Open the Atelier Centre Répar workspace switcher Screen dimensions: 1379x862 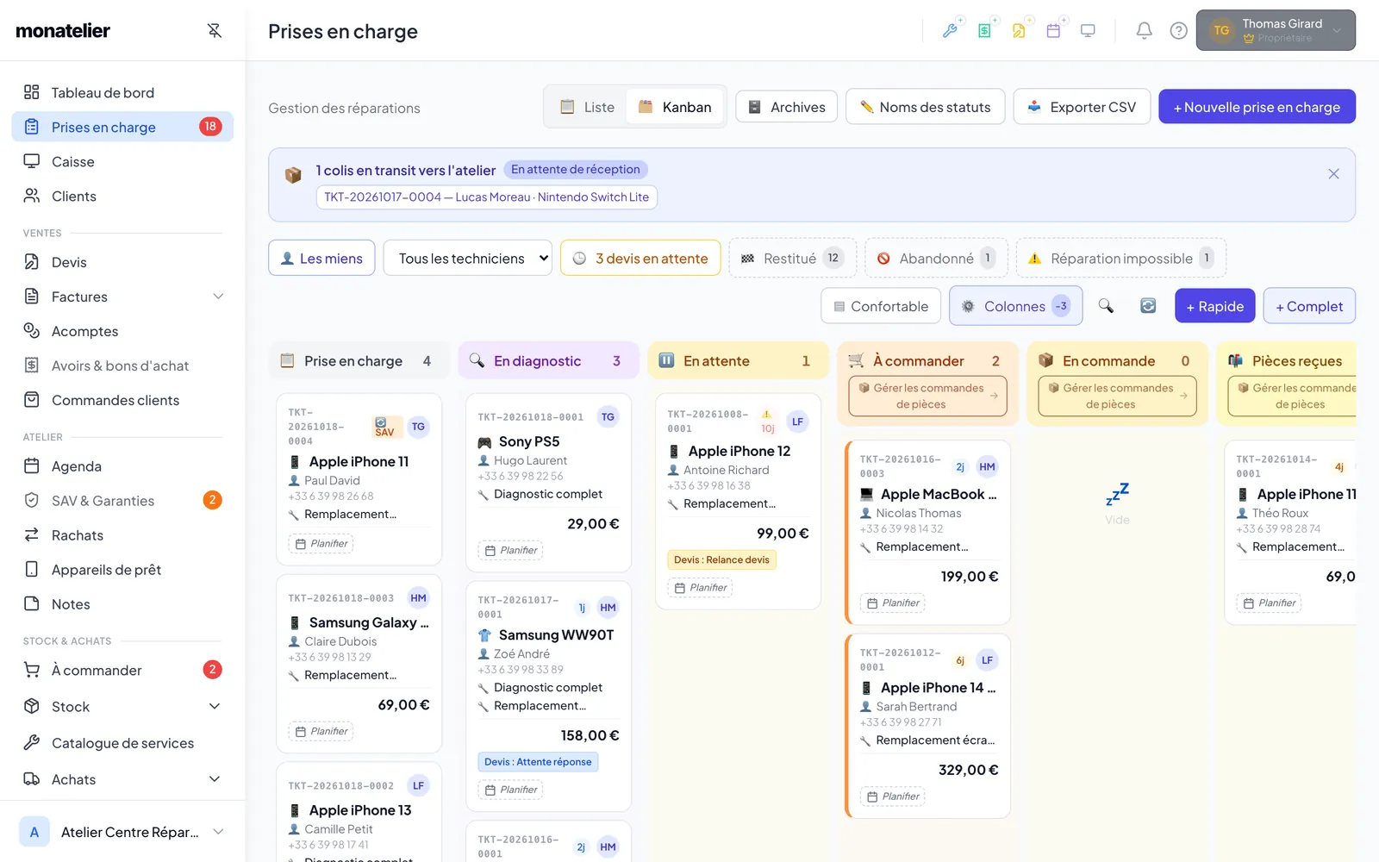pyautogui.click(x=122, y=832)
